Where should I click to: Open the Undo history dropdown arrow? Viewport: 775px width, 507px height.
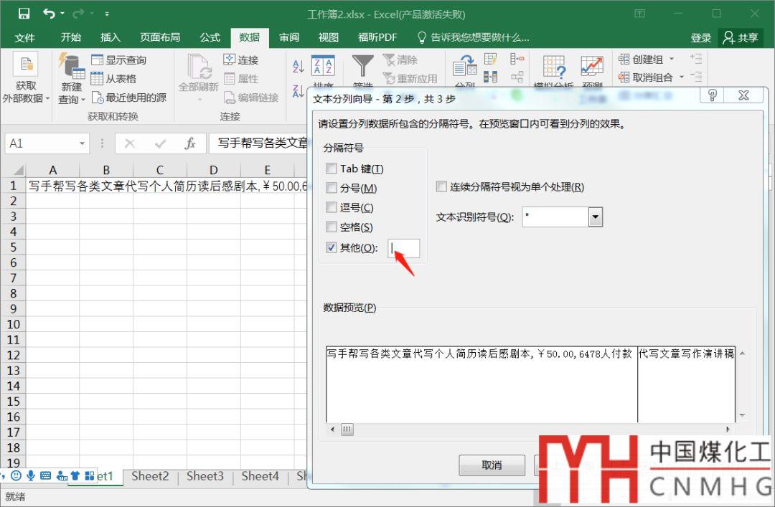(x=62, y=14)
